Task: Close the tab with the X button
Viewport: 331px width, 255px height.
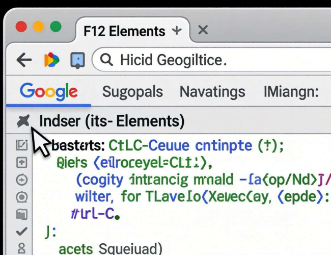Action: tap(203, 30)
